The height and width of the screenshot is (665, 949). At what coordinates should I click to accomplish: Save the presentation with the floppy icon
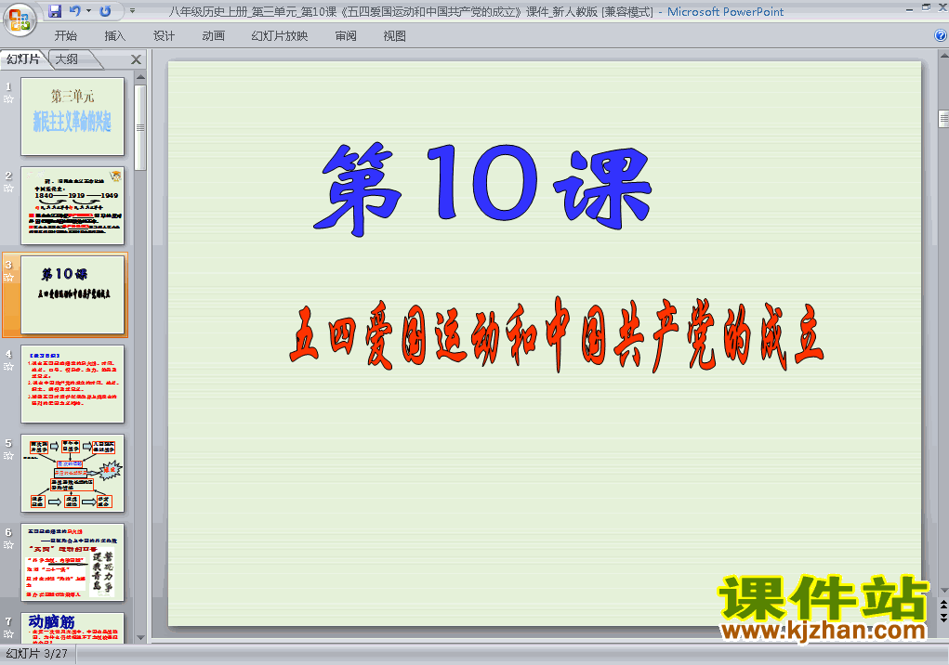[x=55, y=11]
